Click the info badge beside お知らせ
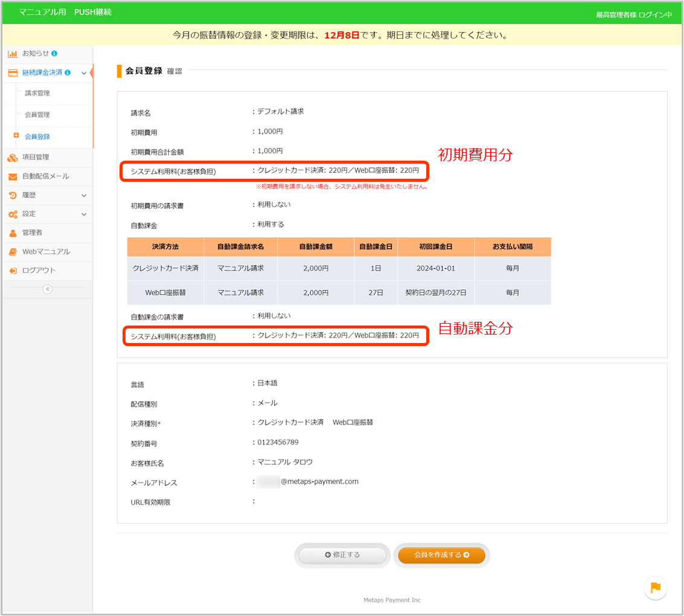The height and width of the screenshot is (616, 684). point(54,54)
